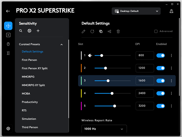Select the MMORPG preset
This screenshot has width=182, height=137.
pos(28,77)
